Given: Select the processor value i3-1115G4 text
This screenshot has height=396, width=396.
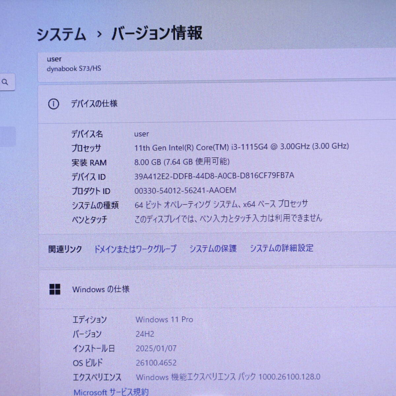Looking at the screenshot, I should click(x=242, y=147).
